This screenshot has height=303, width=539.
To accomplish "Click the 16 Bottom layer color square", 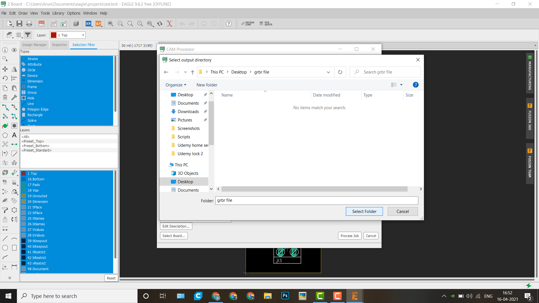I will [24, 179].
